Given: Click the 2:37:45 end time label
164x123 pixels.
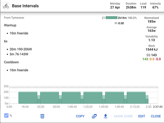Looking at the screenshot, I should [x=158, y=107].
